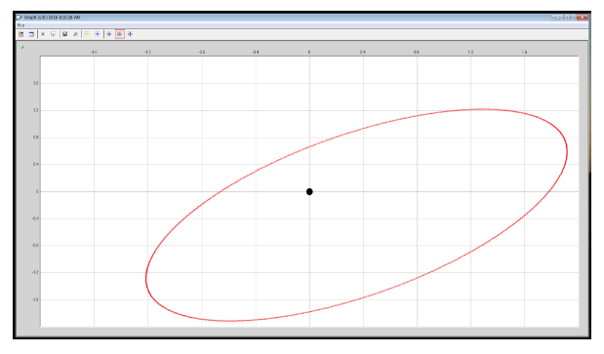Click the yellow square toolbar icon
The height and width of the screenshot is (354, 604).
pos(87,34)
